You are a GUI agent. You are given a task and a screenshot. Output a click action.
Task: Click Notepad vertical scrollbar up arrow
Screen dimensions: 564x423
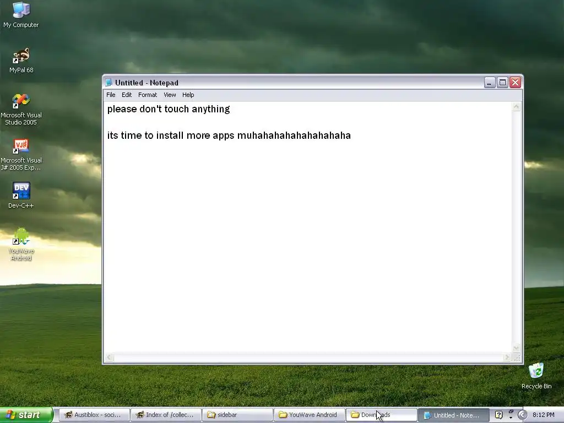tap(517, 106)
